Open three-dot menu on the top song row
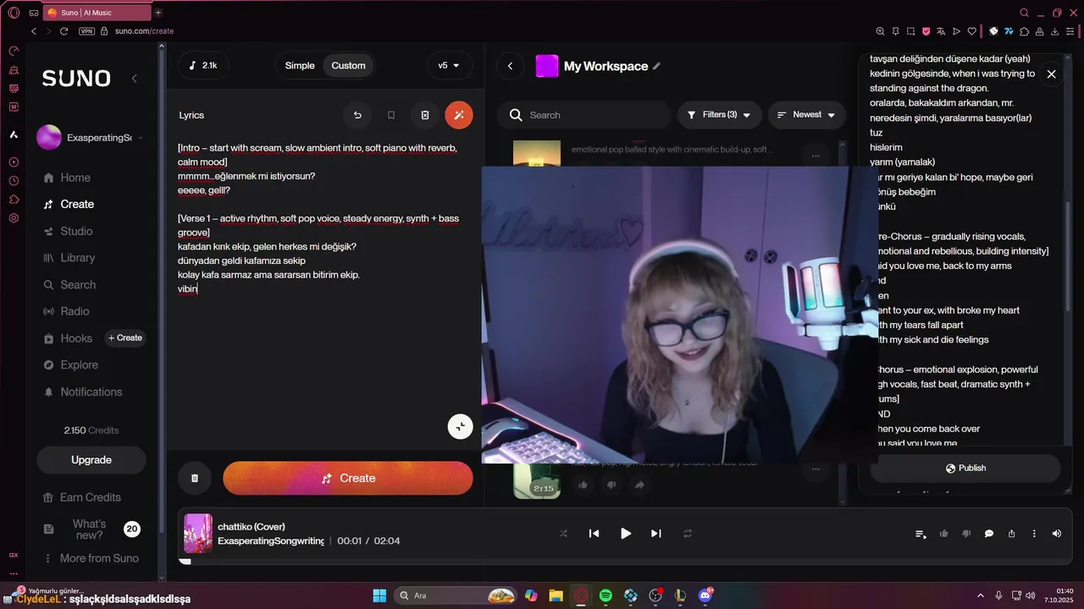 (816, 156)
